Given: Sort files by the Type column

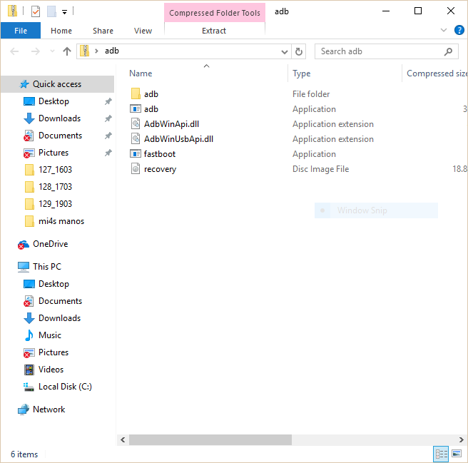Looking at the screenshot, I should pos(302,73).
